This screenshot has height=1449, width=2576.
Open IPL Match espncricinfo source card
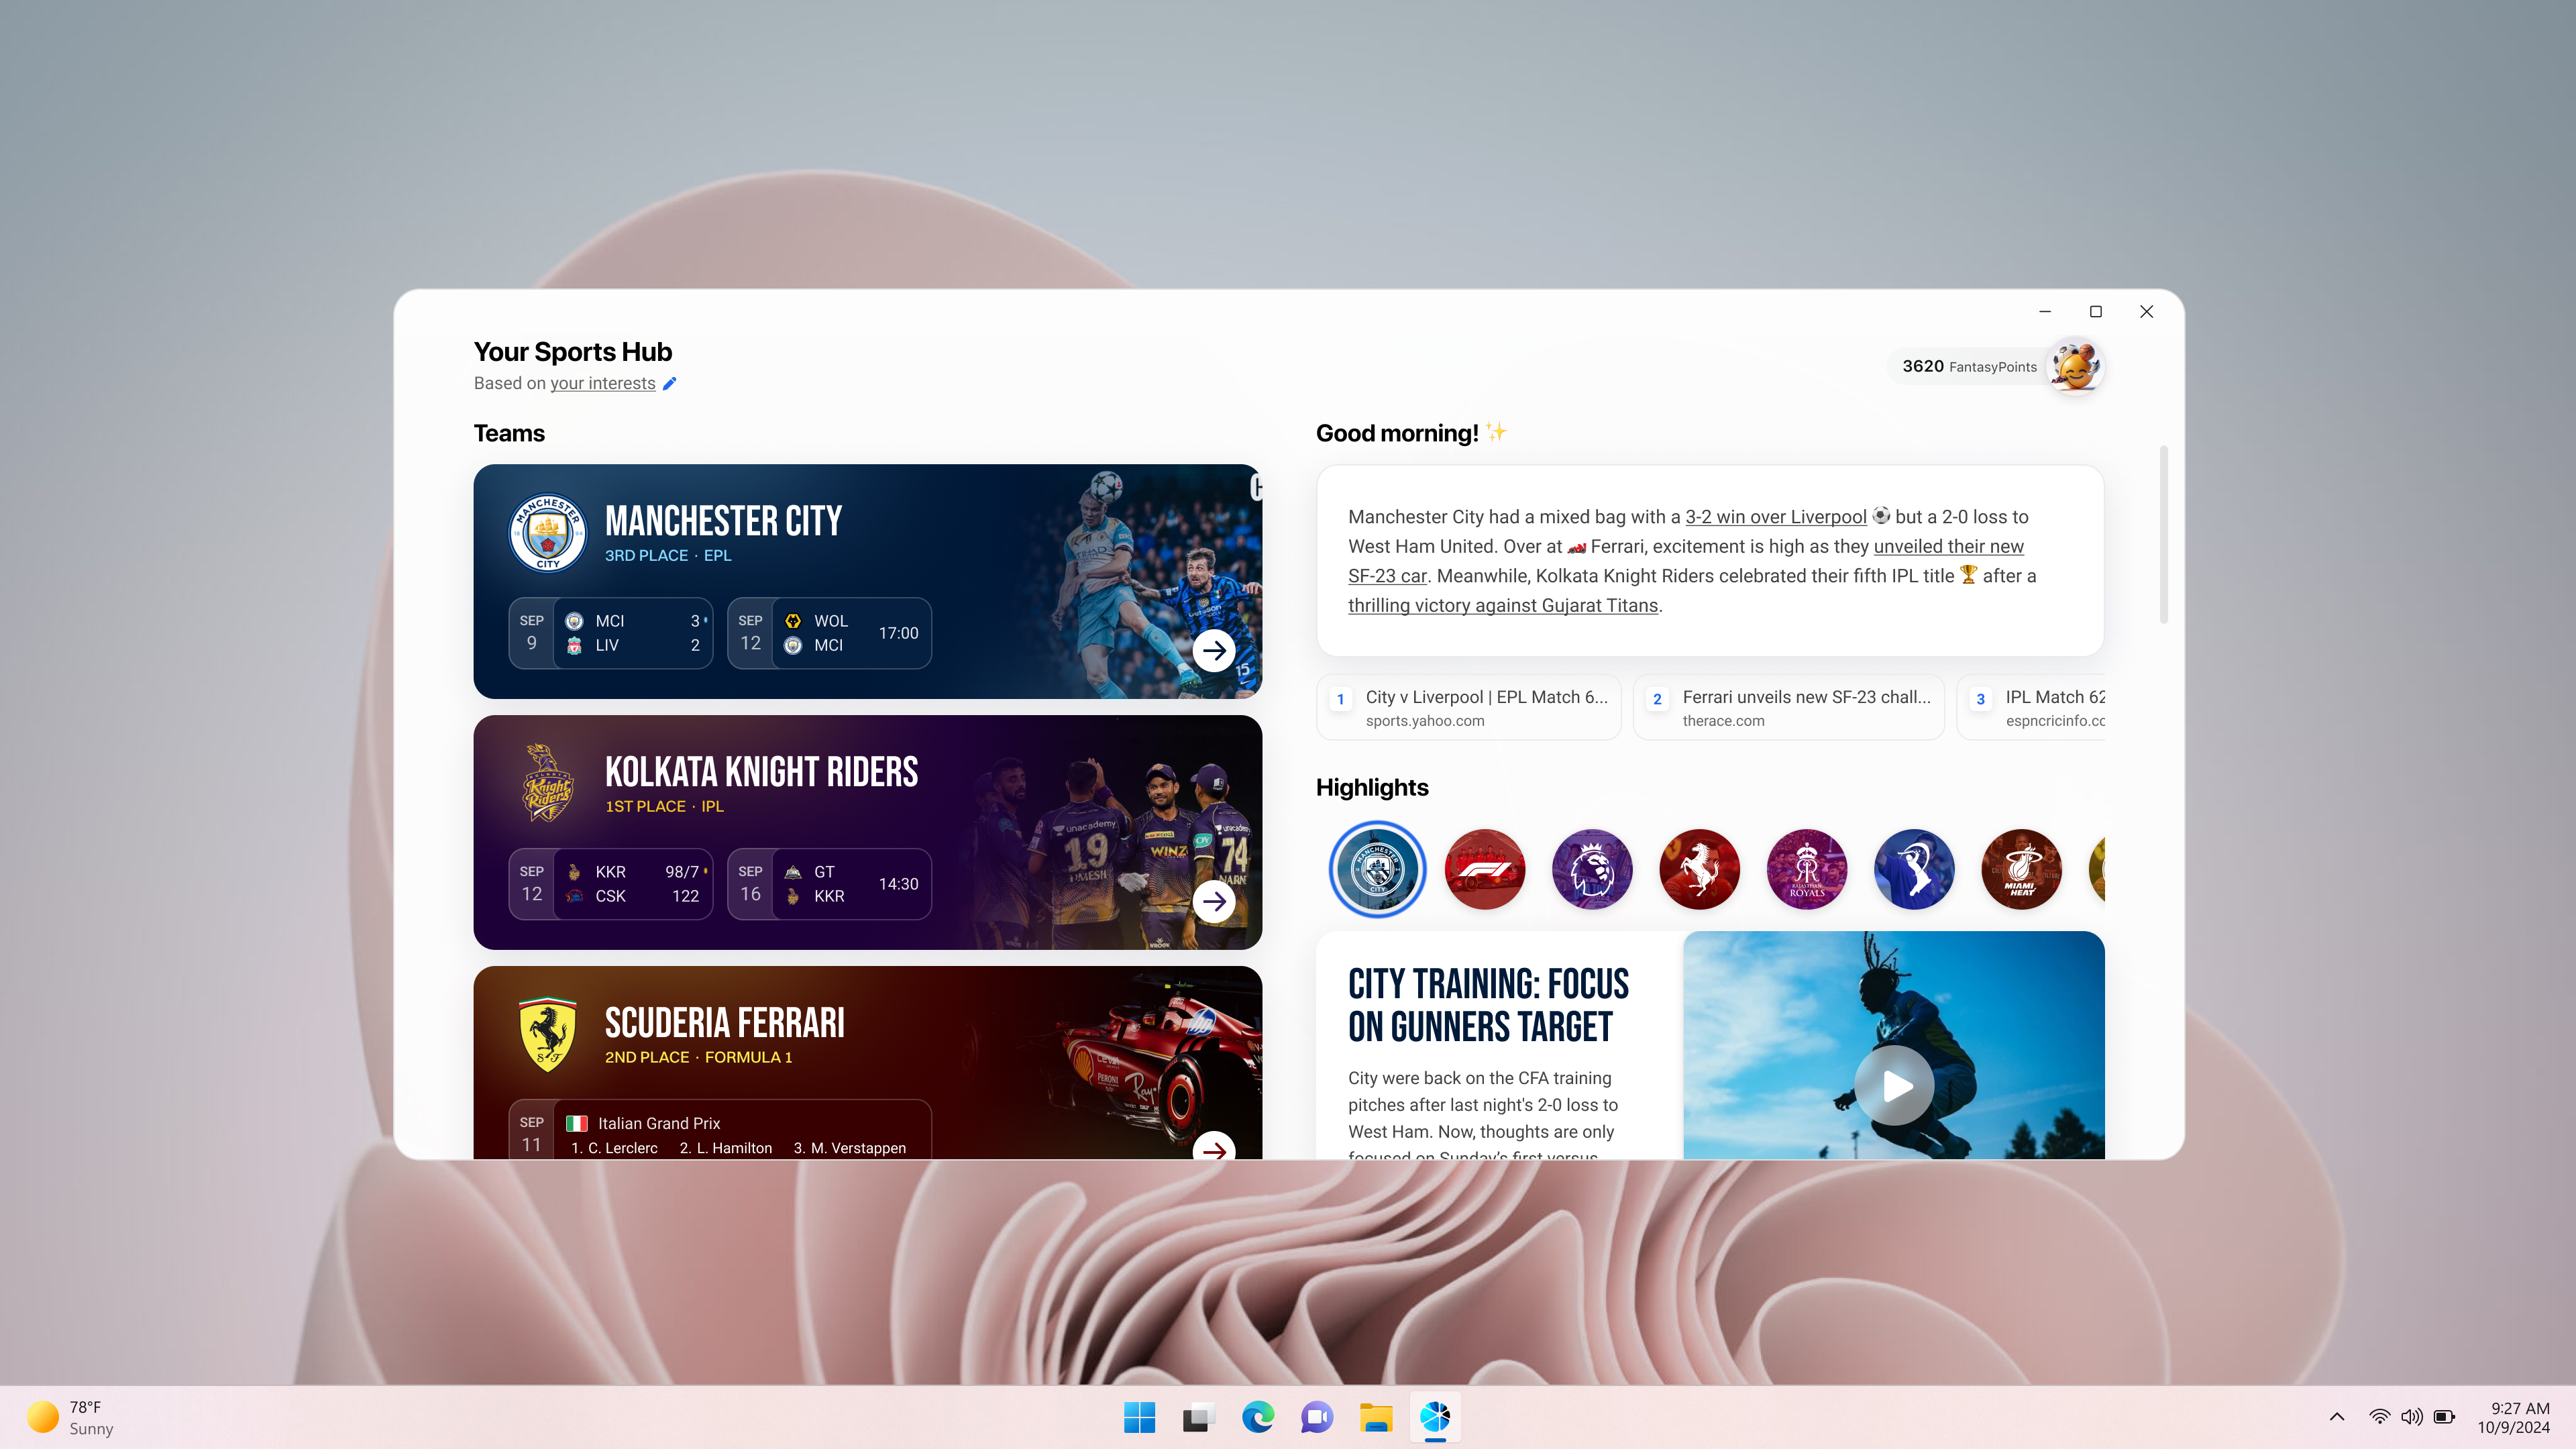coord(2031,708)
